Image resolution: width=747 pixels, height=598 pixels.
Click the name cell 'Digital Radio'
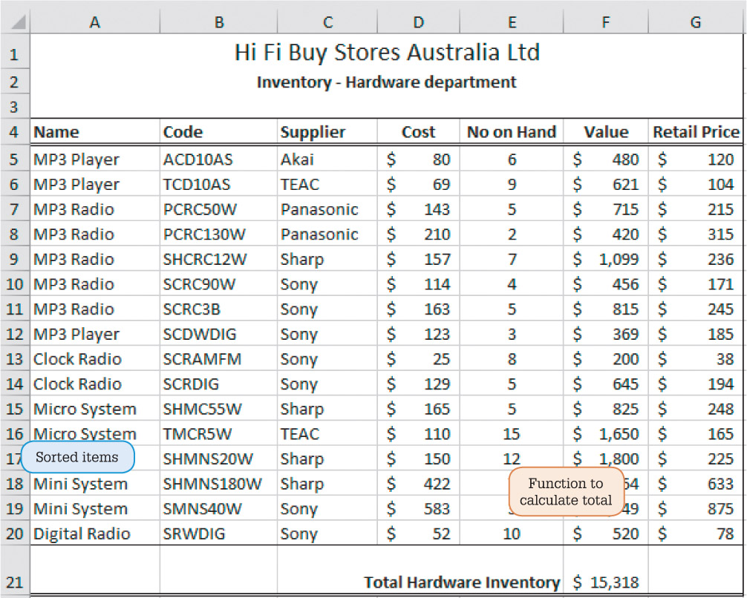95,533
